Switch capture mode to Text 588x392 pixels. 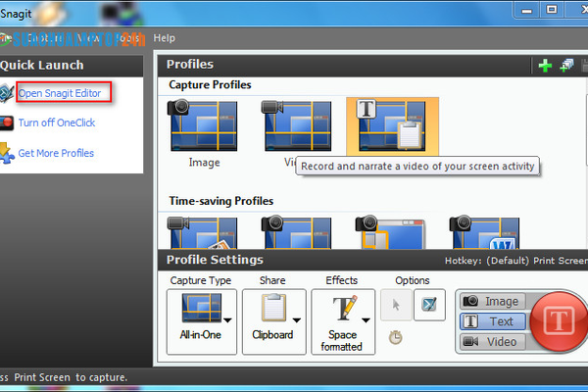pyautogui.click(x=492, y=321)
